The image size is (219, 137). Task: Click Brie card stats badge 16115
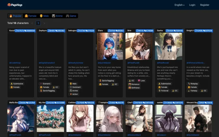point(145,31)
